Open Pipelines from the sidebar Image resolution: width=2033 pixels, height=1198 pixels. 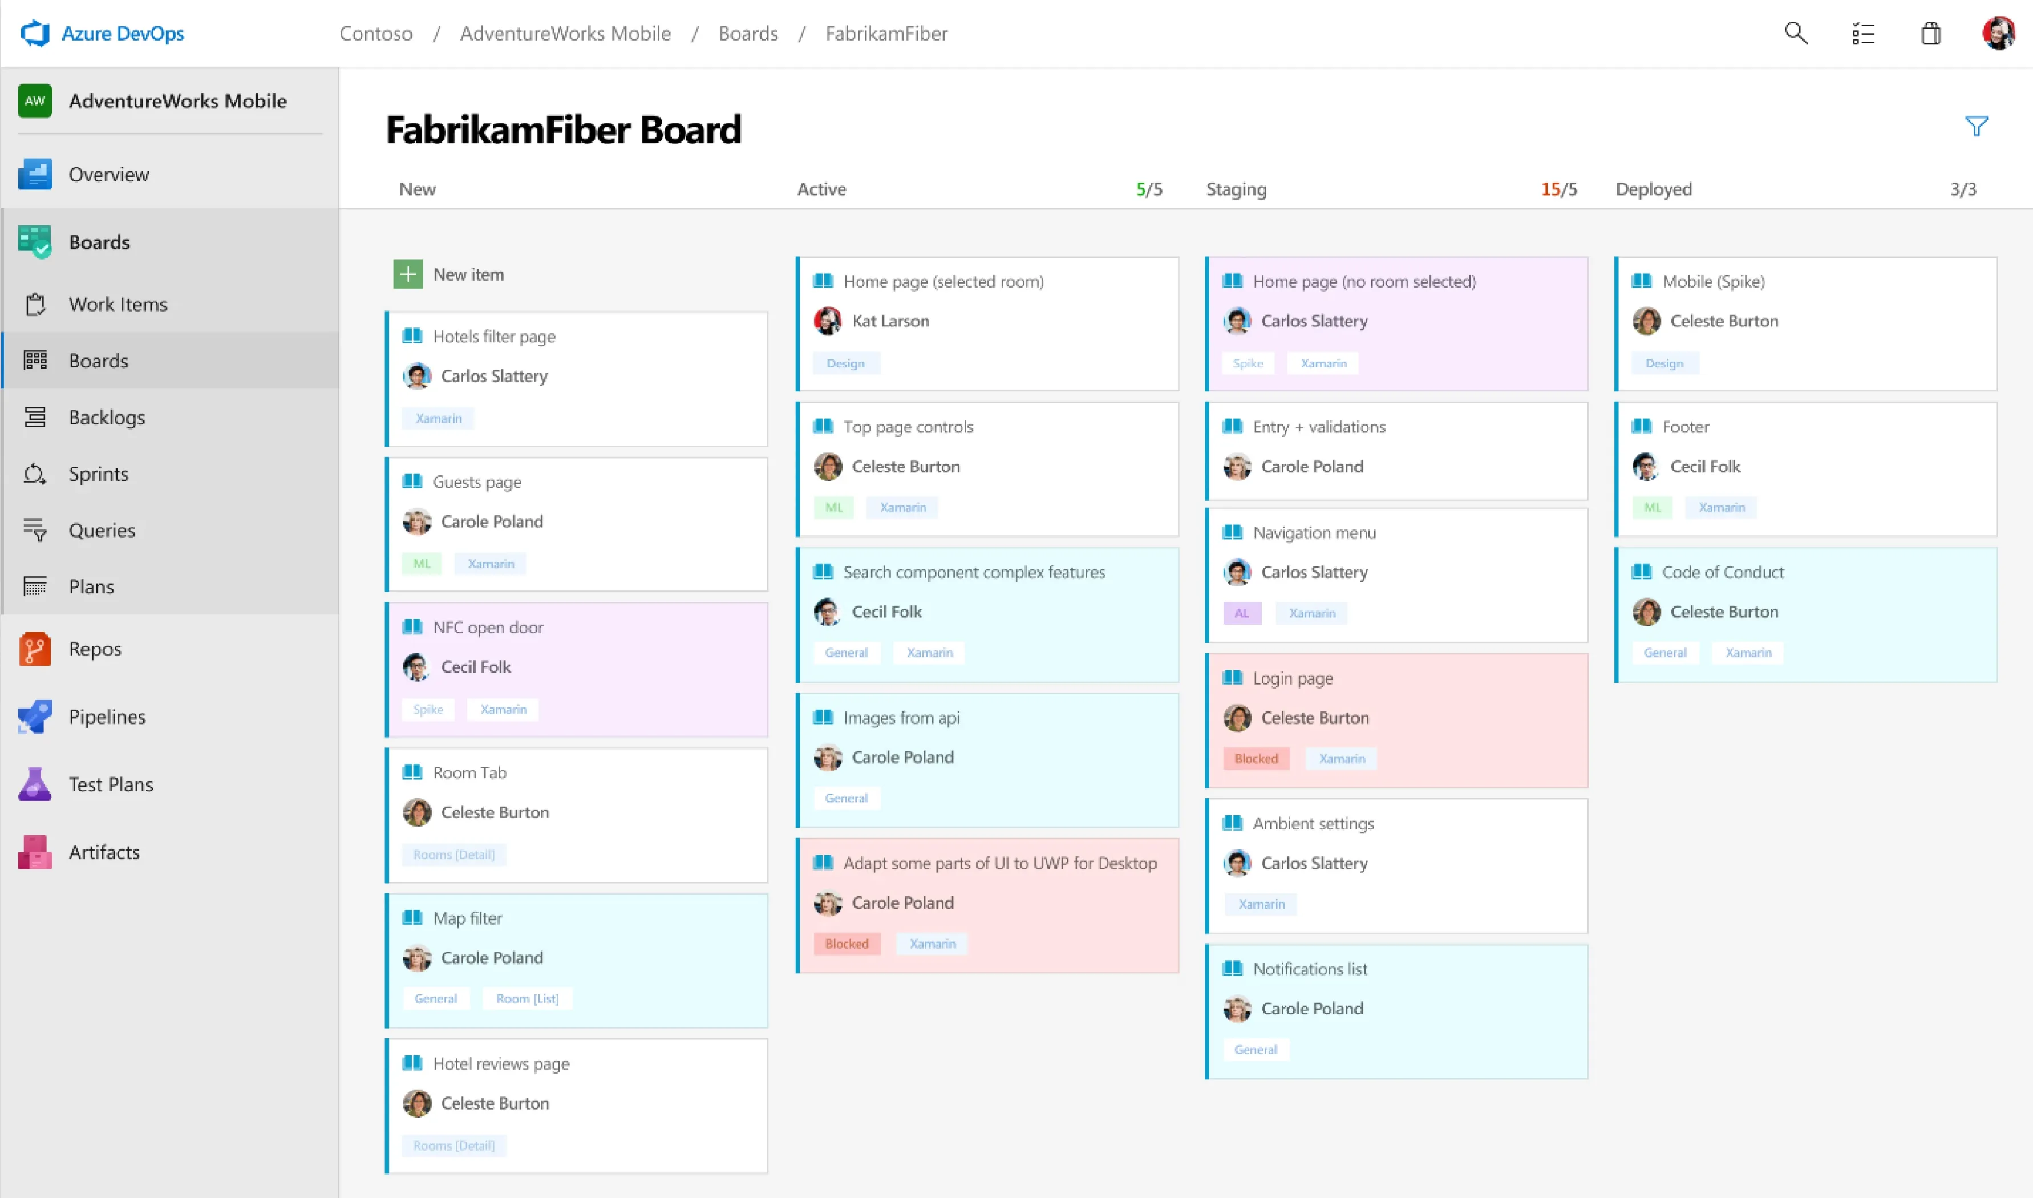click(x=107, y=717)
